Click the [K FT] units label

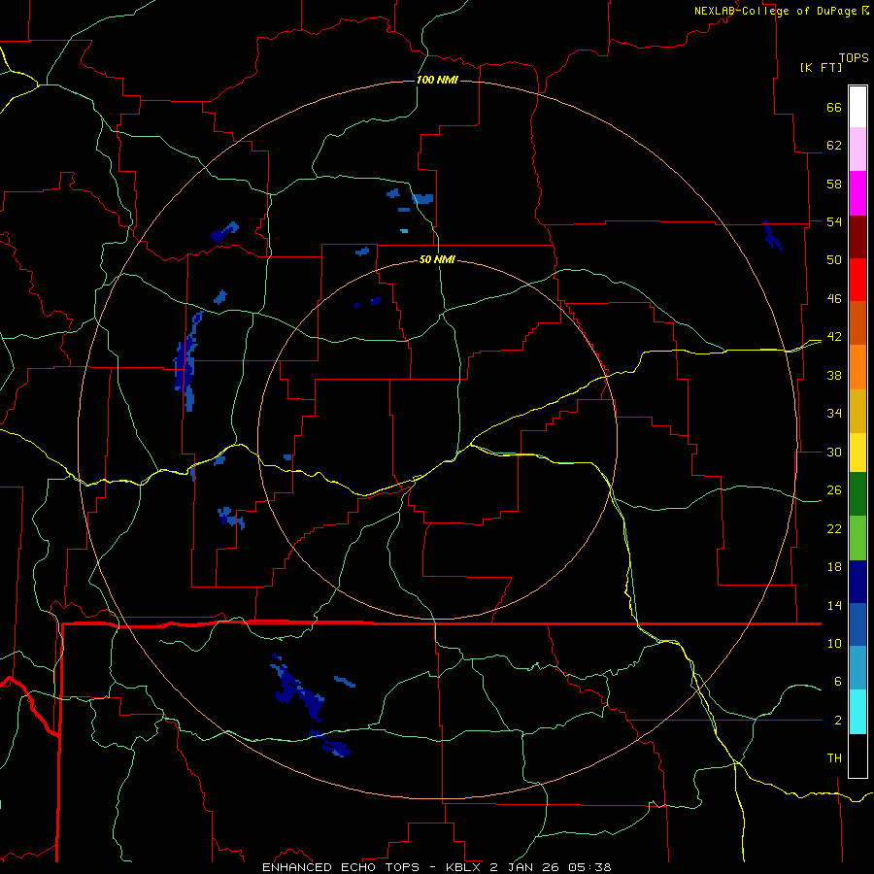tap(821, 67)
